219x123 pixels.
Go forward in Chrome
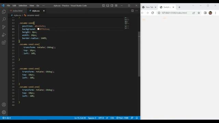[147, 13]
